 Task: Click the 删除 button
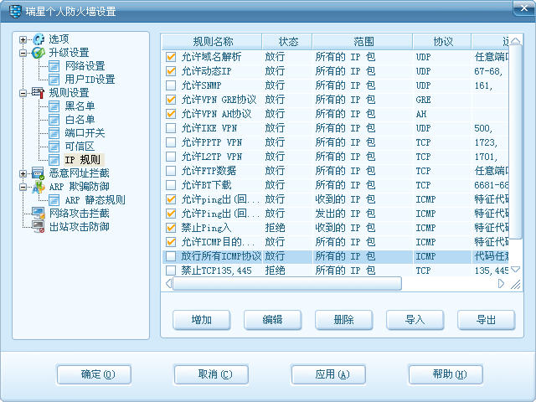click(344, 320)
